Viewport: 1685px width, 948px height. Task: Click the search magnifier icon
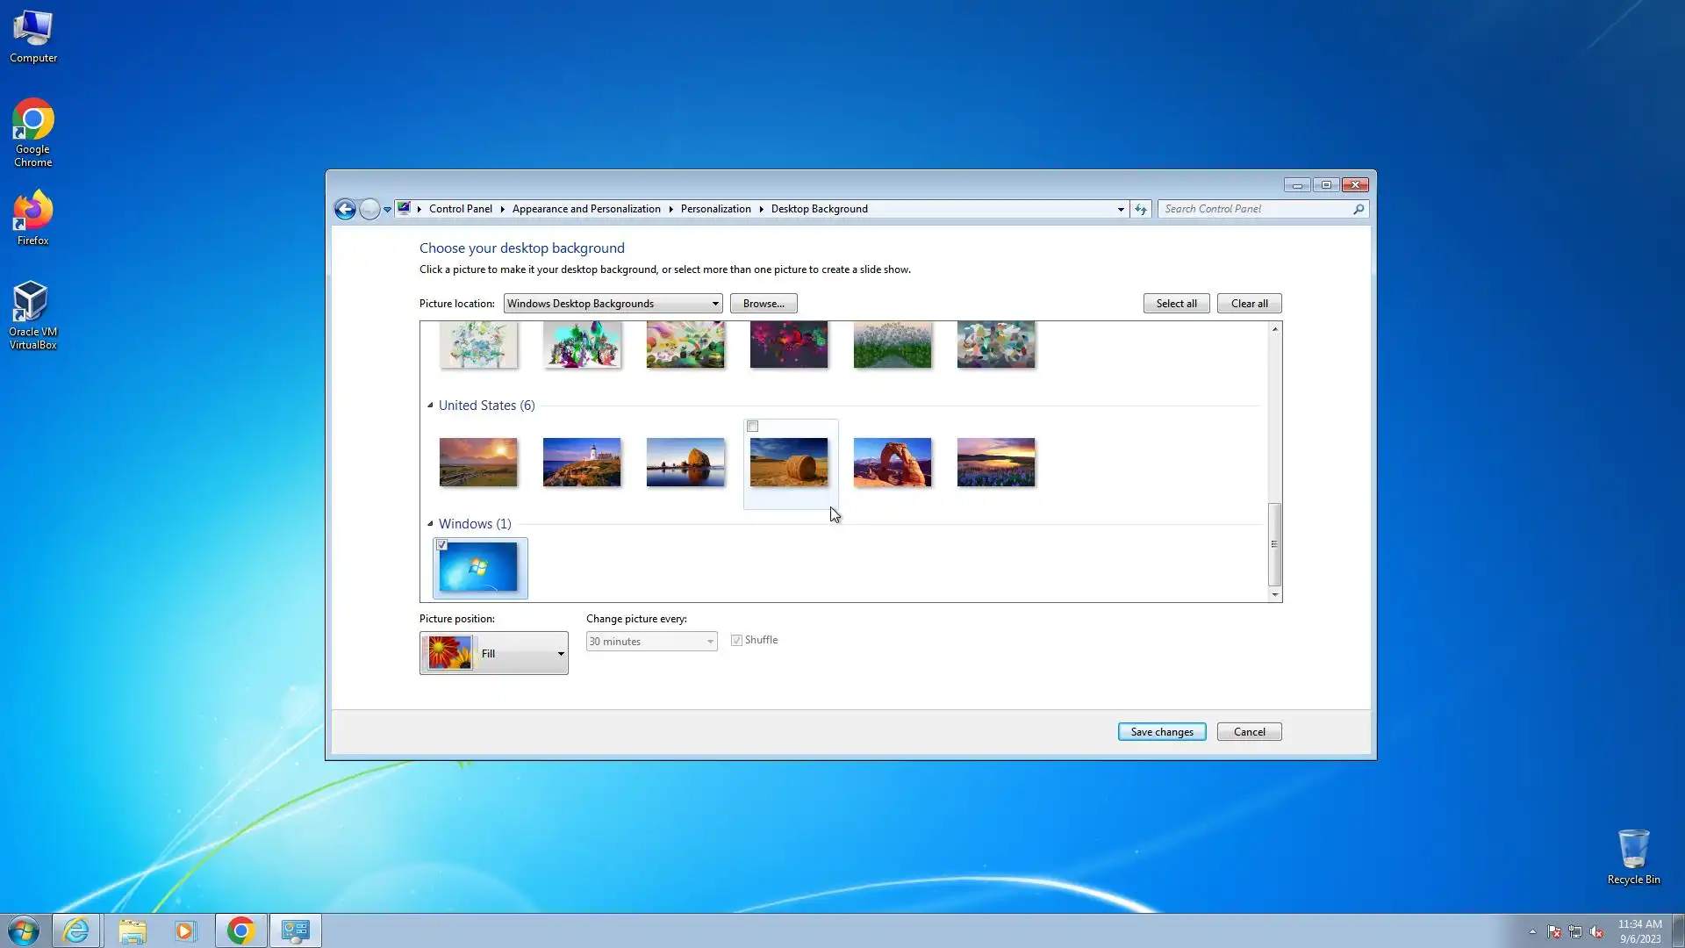[x=1359, y=209]
